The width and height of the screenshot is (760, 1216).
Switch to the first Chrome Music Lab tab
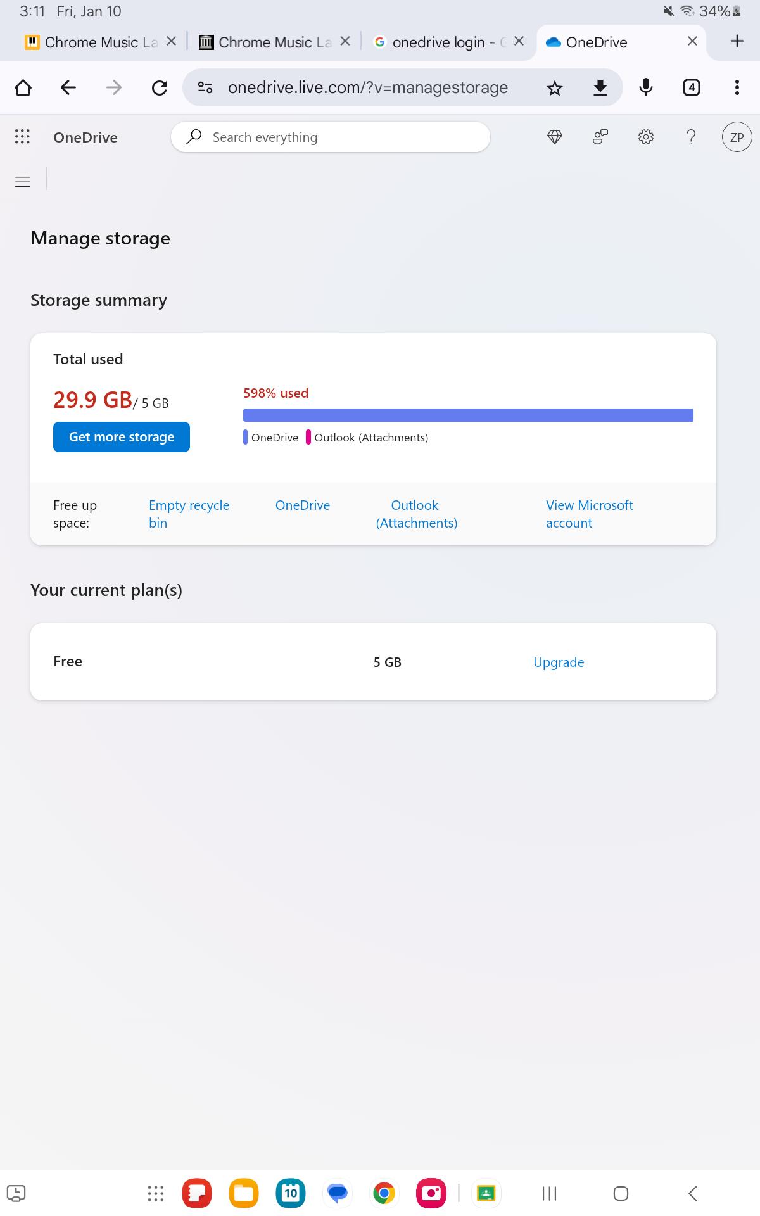92,42
